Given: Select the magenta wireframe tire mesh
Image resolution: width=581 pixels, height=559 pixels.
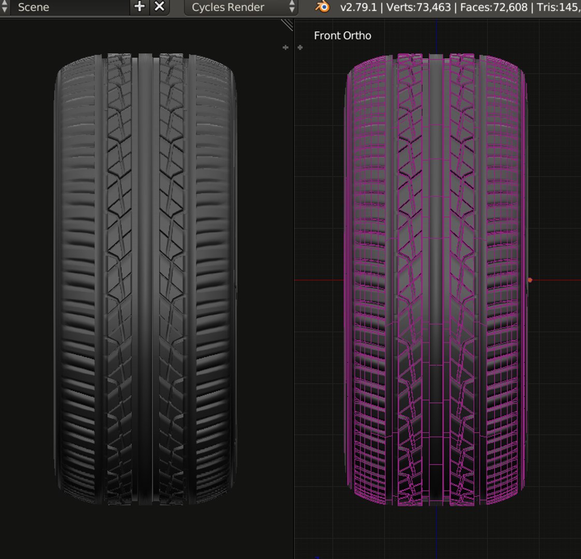Looking at the screenshot, I should (x=436, y=279).
